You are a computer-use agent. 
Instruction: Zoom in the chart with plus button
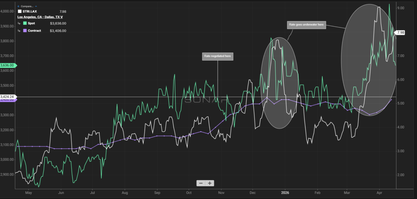tap(210, 183)
